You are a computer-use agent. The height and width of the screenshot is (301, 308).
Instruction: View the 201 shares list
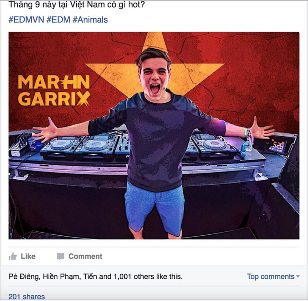tap(27, 296)
